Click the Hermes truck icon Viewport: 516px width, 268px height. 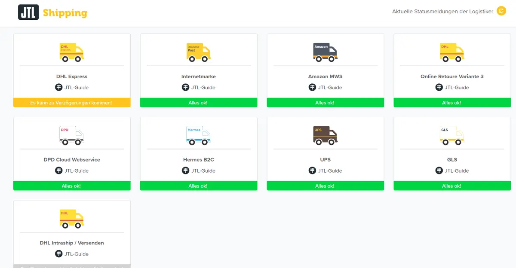tap(199, 135)
